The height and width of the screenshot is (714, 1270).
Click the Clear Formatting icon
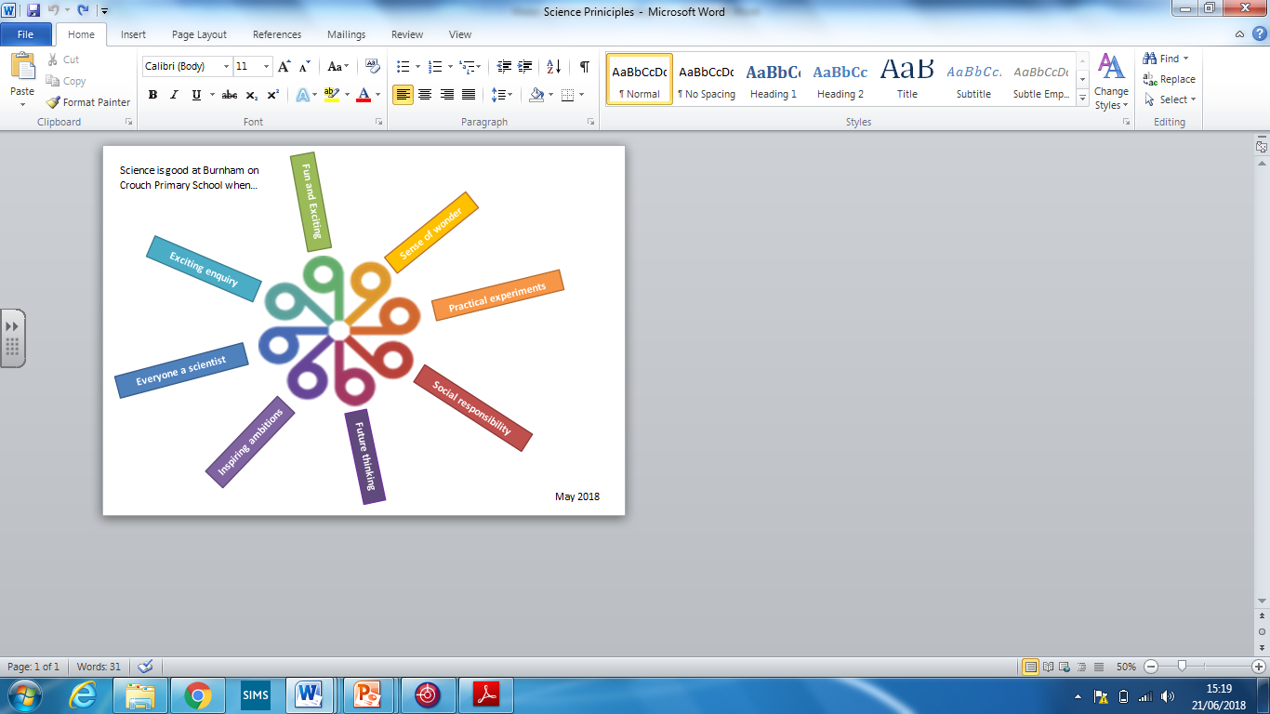(373, 66)
